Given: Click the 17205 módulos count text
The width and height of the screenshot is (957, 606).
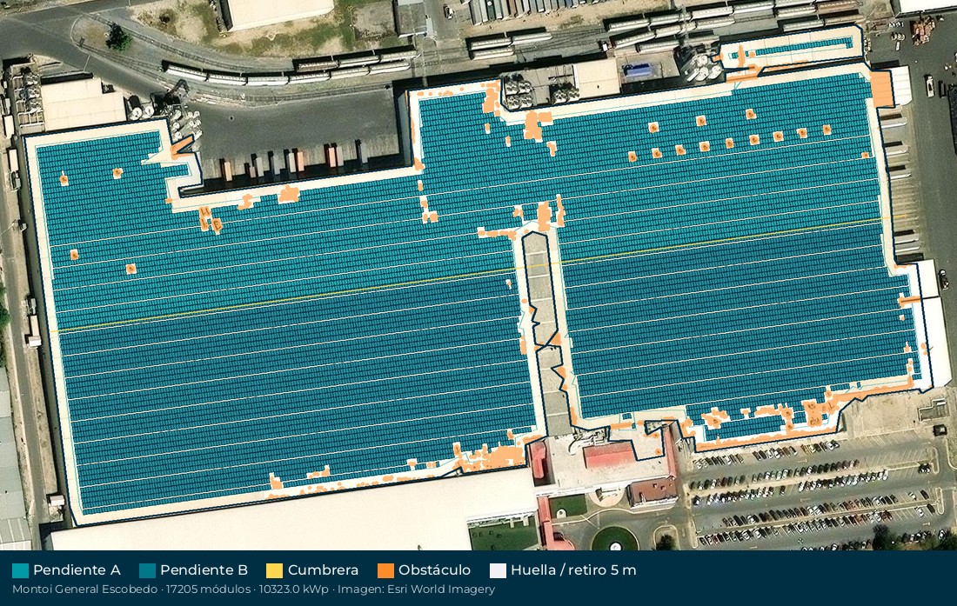Looking at the screenshot, I should pos(208,589).
